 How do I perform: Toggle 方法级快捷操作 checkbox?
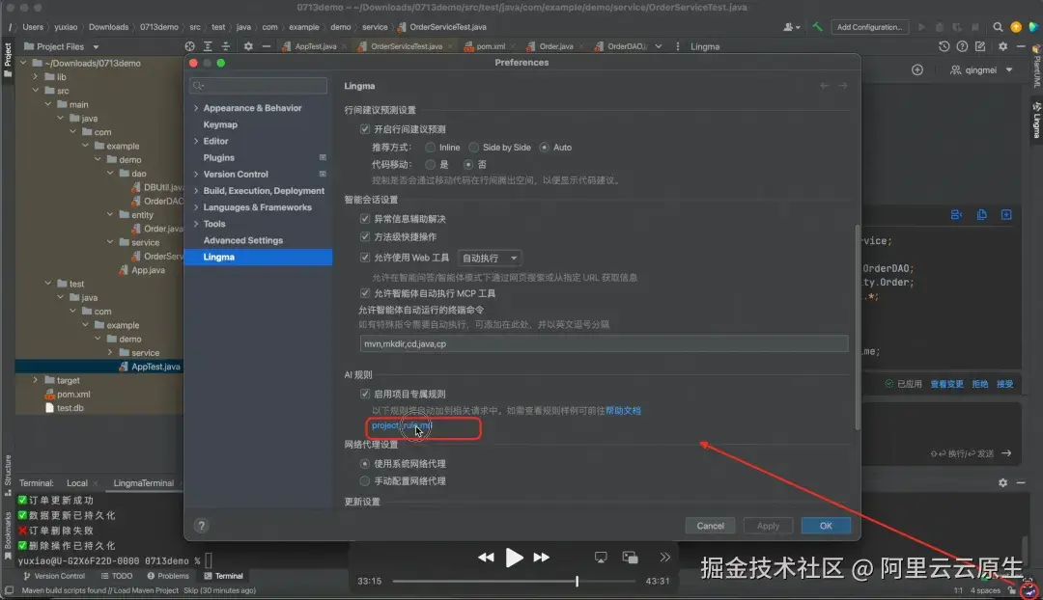(x=364, y=236)
